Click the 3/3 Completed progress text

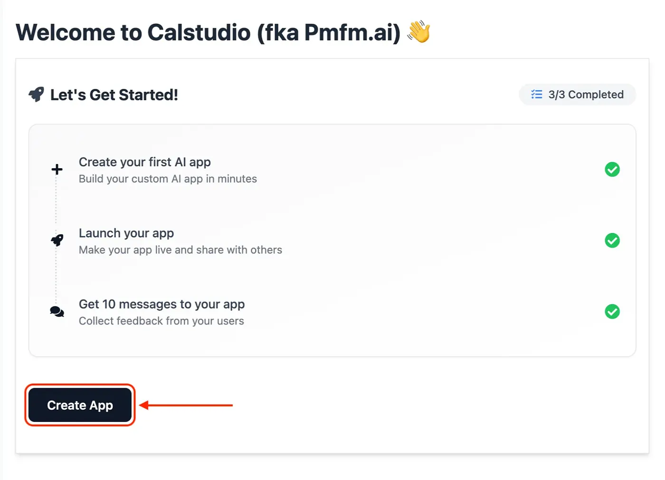(x=586, y=95)
